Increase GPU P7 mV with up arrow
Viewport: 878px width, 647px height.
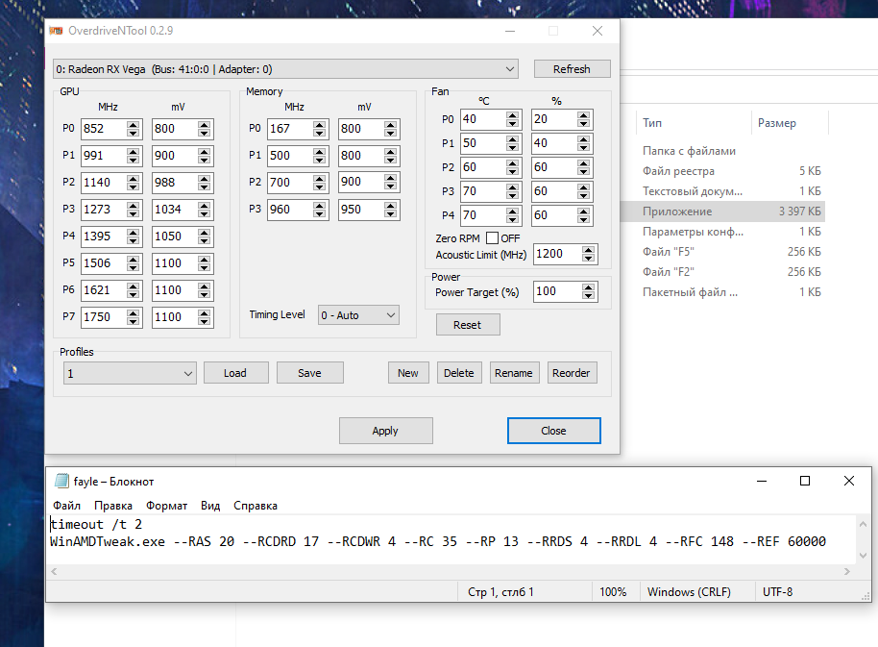(205, 312)
